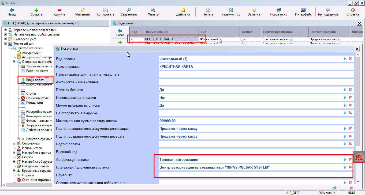Select Причины отмен in the tree
365x195 pixels.
click(38, 98)
